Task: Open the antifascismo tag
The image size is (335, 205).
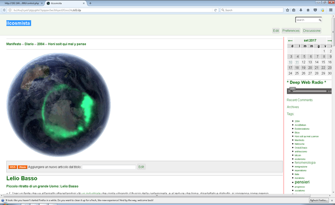Action: [x=301, y=152]
